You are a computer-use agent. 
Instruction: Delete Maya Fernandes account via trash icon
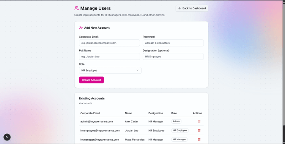[x=199, y=139]
